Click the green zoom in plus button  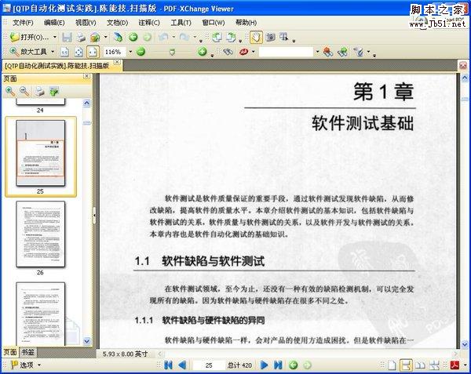click(203, 52)
